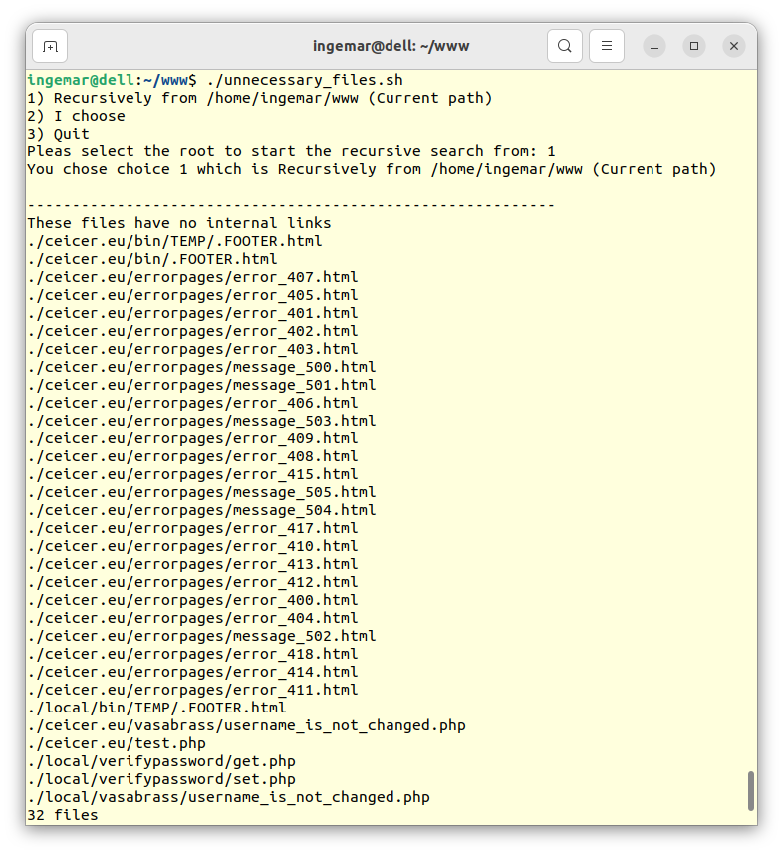This screenshot has width=783, height=854.
Task: Open the terminal search tool
Action: point(565,46)
